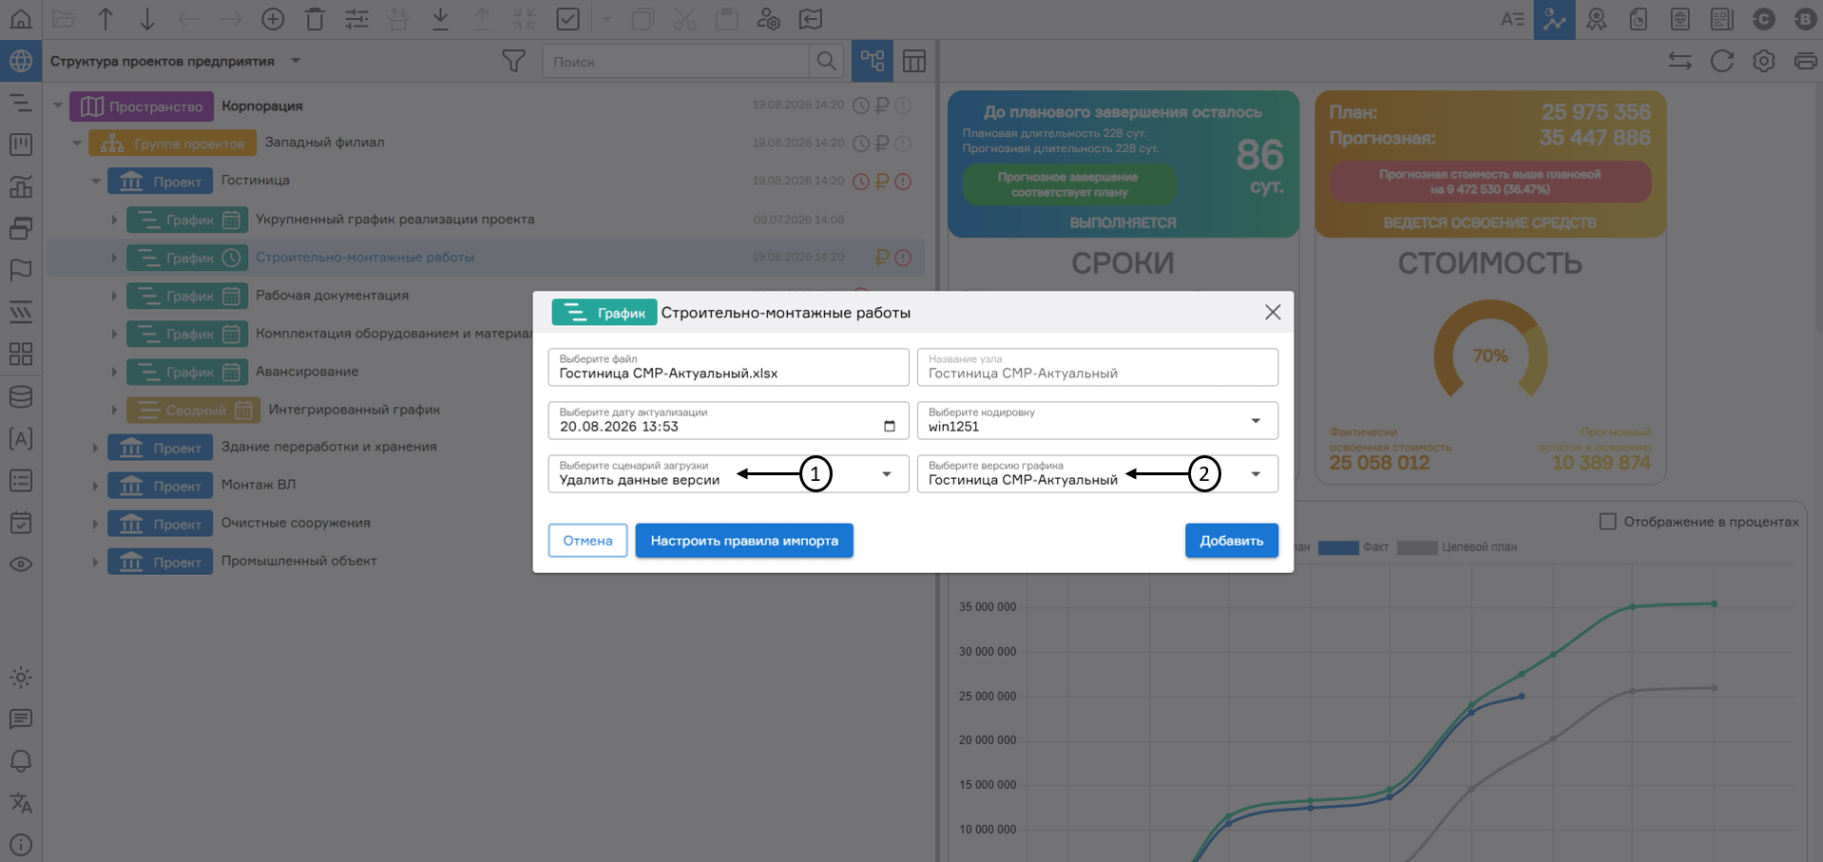This screenshot has height=862, width=1823.
Task: Go to the home screen icon
Action: coord(20,19)
